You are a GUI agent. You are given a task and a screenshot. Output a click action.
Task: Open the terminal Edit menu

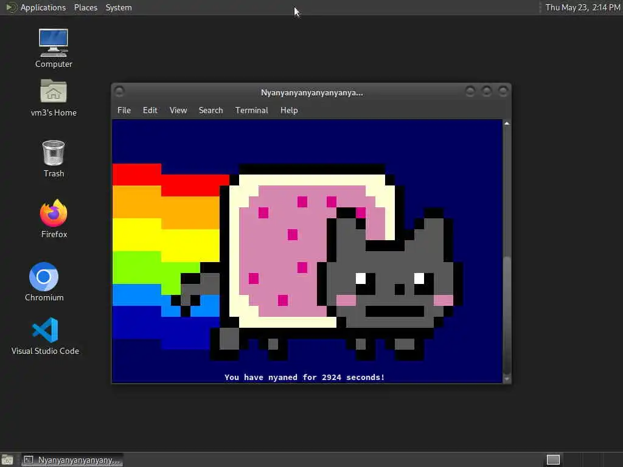tap(150, 111)
